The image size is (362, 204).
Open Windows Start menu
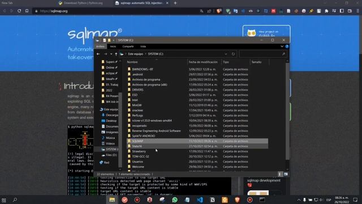(x=4, y=200)
